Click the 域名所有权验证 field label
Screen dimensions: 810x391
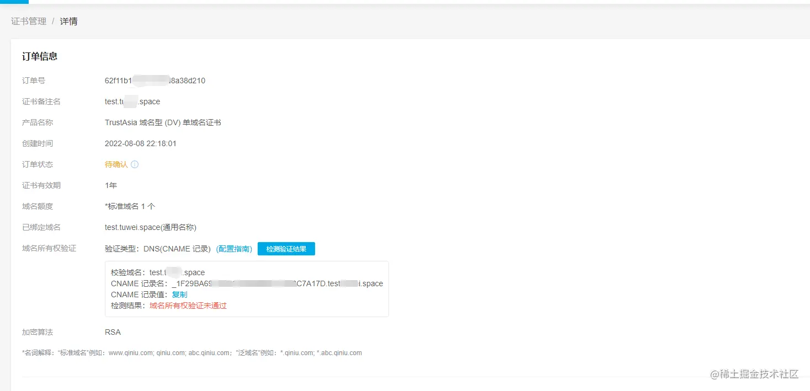point(49,248)
